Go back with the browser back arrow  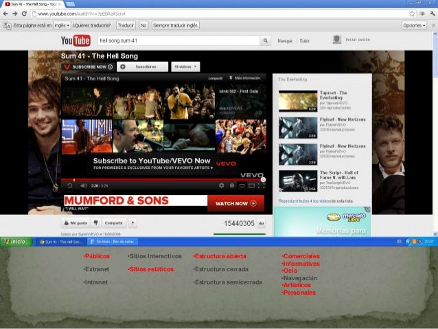[5, 14]
